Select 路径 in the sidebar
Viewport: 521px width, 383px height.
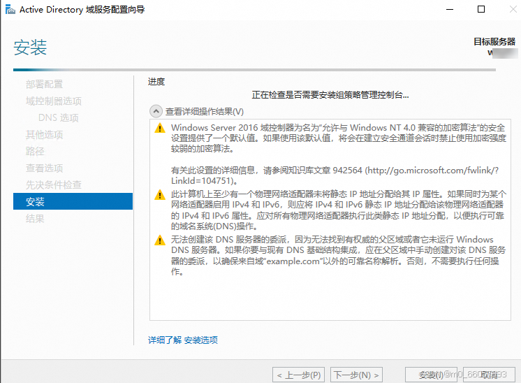tap(35, 151)
